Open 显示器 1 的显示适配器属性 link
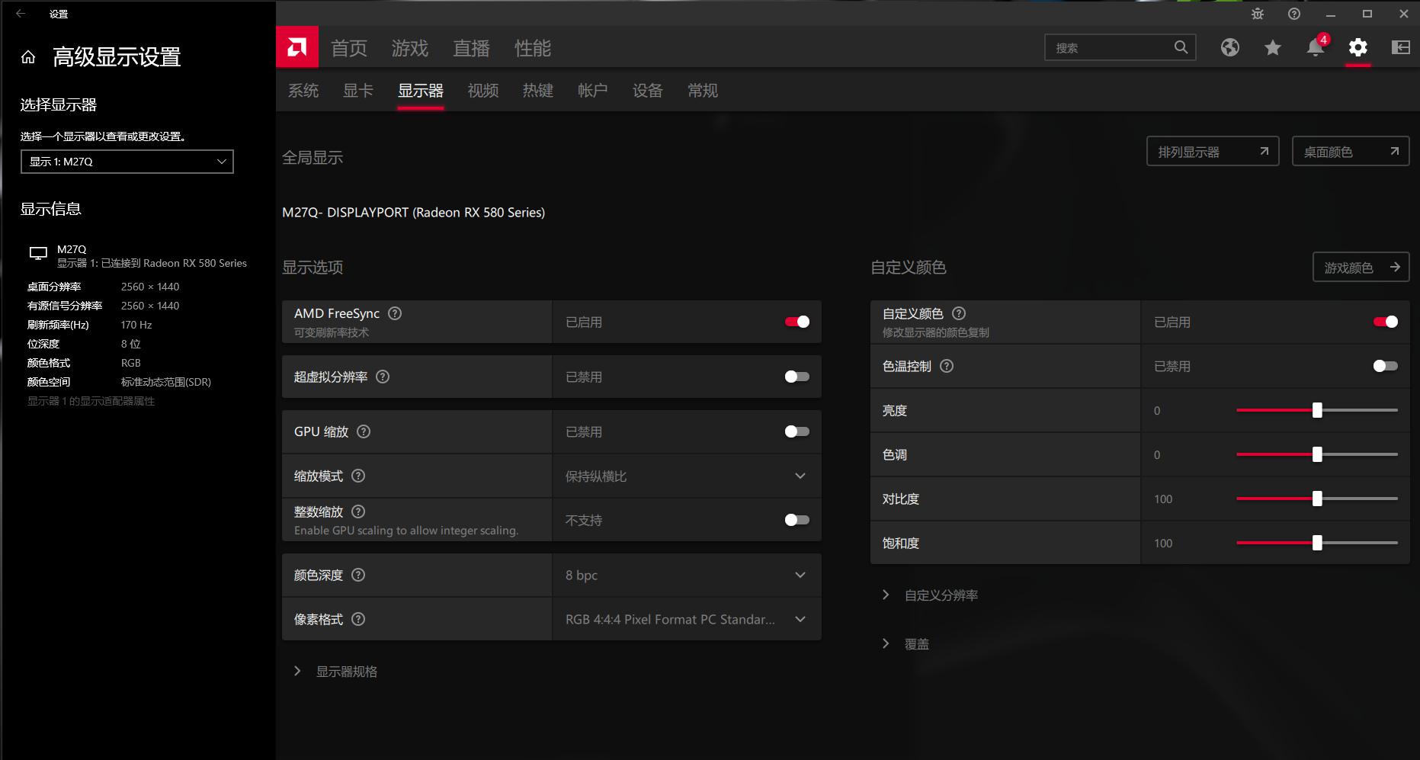The width and height of the screenshot is (1420, 760). click(x=91, y=401)
